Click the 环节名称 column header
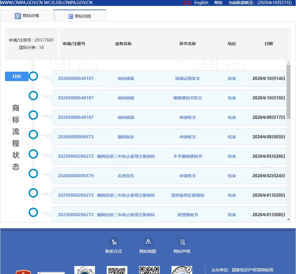This screenshot has height=274, width=296. 188,44
